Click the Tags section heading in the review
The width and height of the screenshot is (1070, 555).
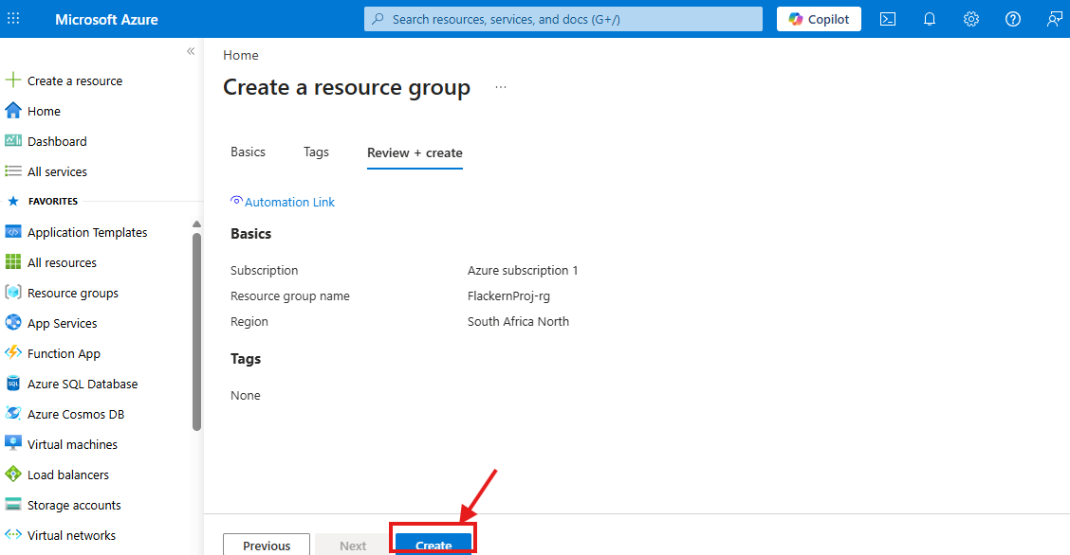click(246, 359)
